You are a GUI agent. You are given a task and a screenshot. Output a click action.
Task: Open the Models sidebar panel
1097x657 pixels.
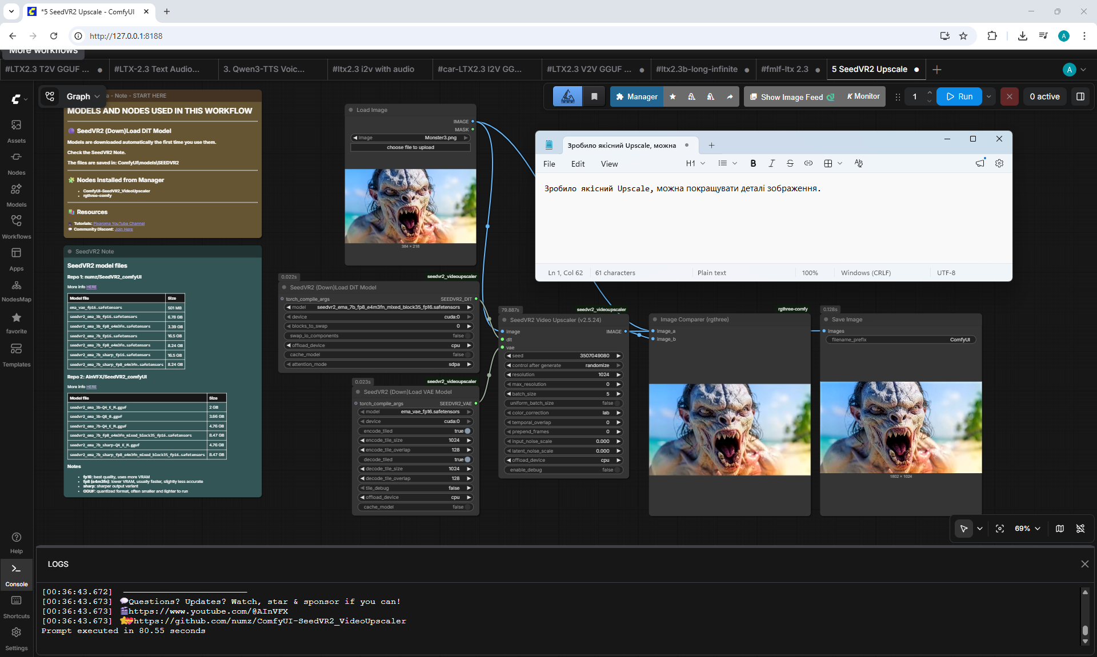click(16, 195)
